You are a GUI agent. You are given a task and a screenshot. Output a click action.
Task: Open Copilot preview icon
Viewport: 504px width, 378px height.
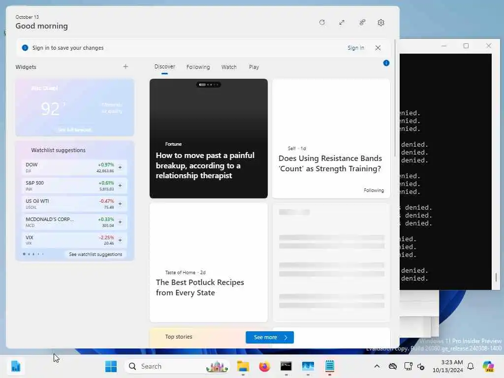[488, 366]
